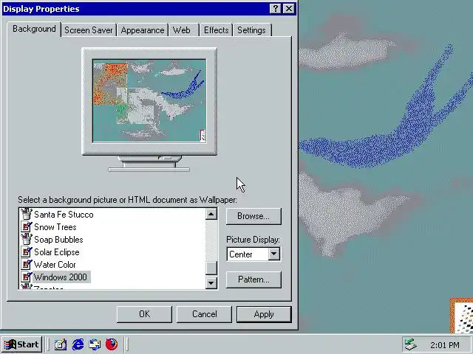
Task: Click the Snow Trees file icon
Action: 27,226
